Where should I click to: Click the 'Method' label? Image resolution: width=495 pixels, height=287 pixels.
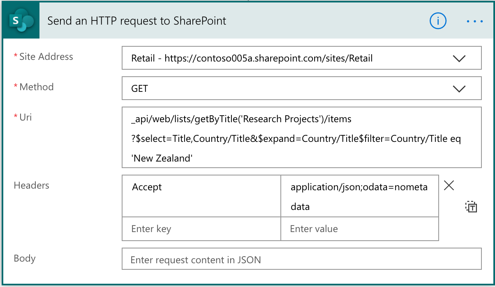point(37,87)
